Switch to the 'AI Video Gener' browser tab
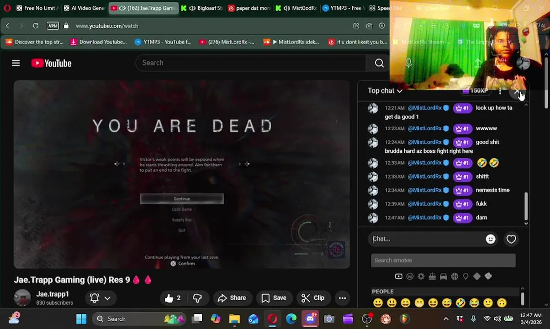This screenshot has width=550, height=329. coord(85,8)
